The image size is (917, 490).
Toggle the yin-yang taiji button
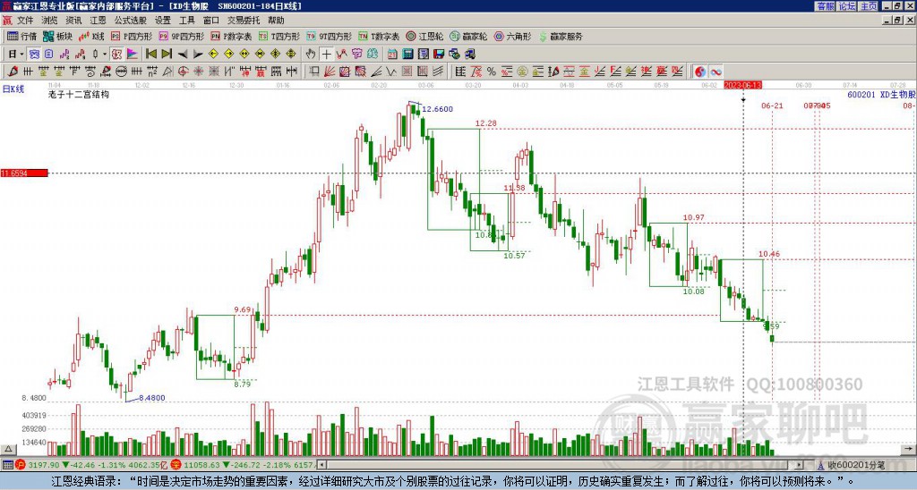click(700, 72)
